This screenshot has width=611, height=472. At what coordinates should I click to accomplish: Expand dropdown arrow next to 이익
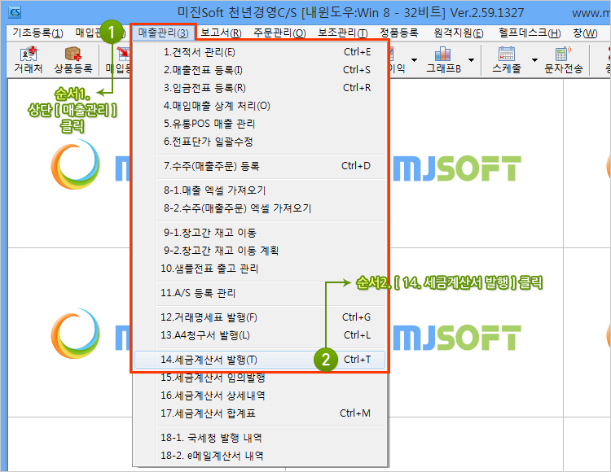pos(414,60)
